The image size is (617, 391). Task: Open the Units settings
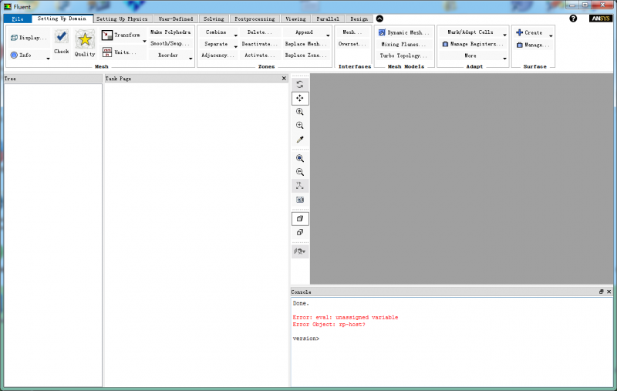pyautogui.click(x=120, y=52)
